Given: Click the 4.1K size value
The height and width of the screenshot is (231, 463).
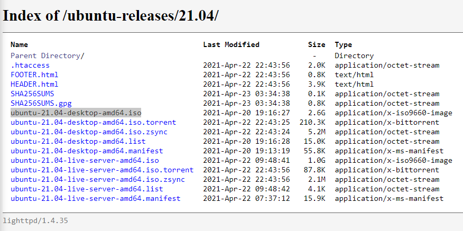Looking at the screenshot, I should click(x=317, y=189).
